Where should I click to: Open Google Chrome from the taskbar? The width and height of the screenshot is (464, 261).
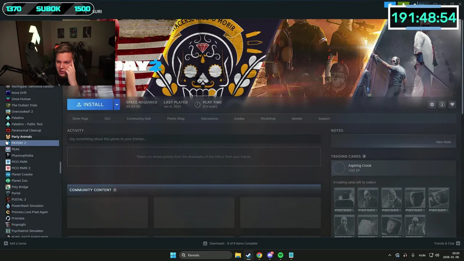[259, 255]
